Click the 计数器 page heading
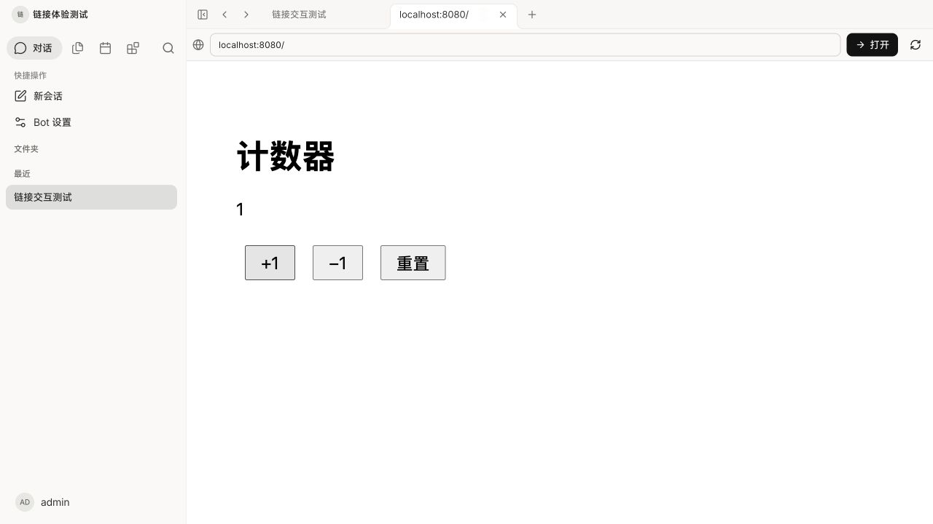933x524 pixels. [x=286, y=156]
